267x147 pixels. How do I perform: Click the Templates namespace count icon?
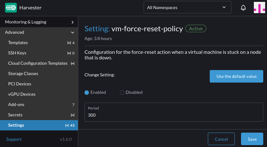69,43
